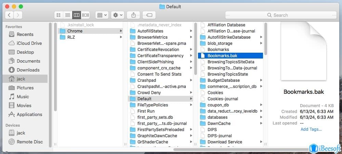The height and width of the screenshot is (154, 342).
Task: Open the gear Action menu
Action: click(x=118, y=15)
